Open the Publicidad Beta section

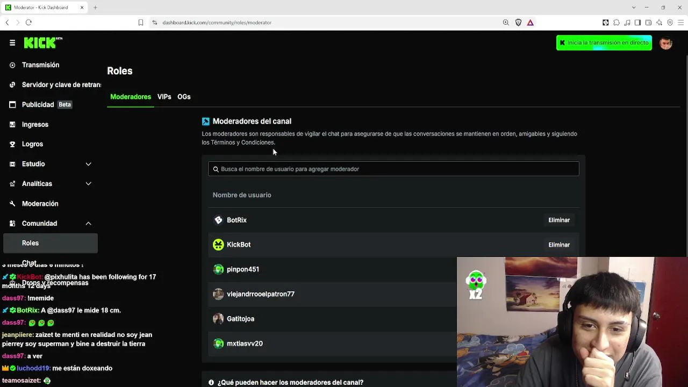(x=47, y=105)
